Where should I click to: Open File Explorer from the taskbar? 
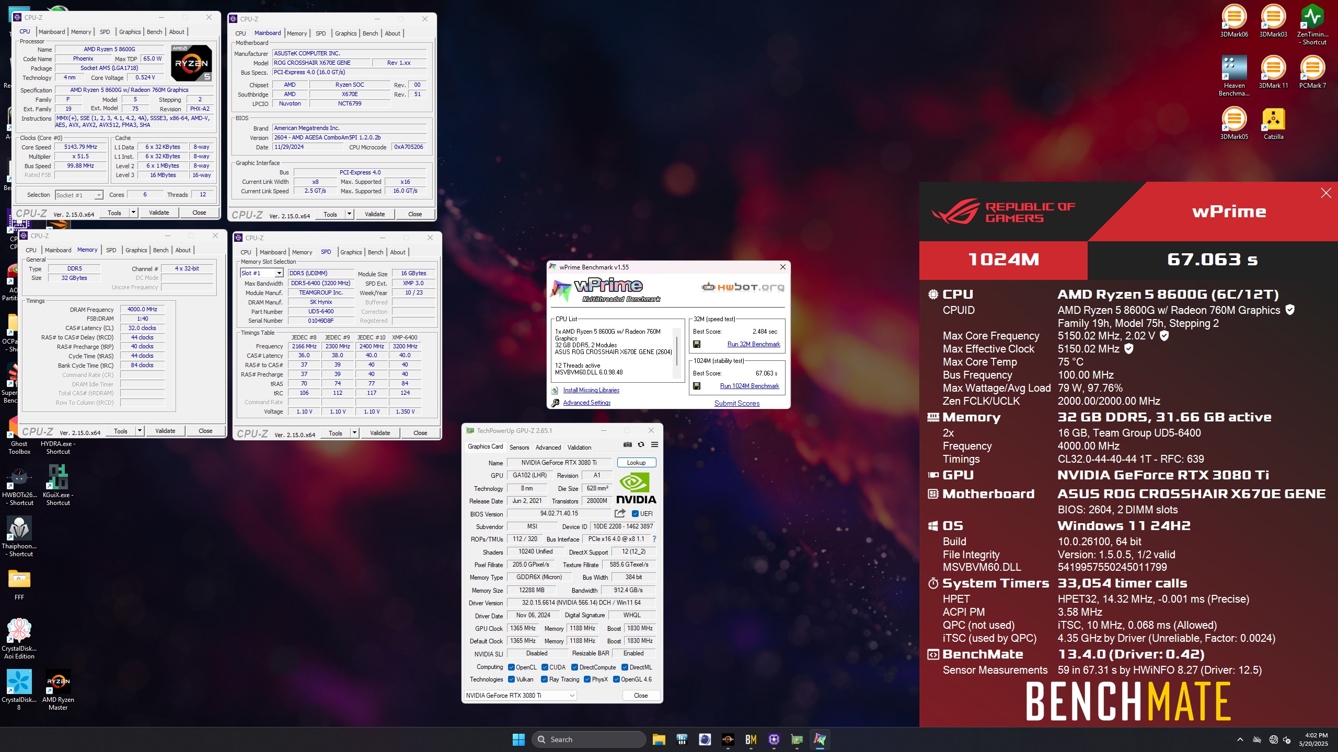(x=659, y=739)
